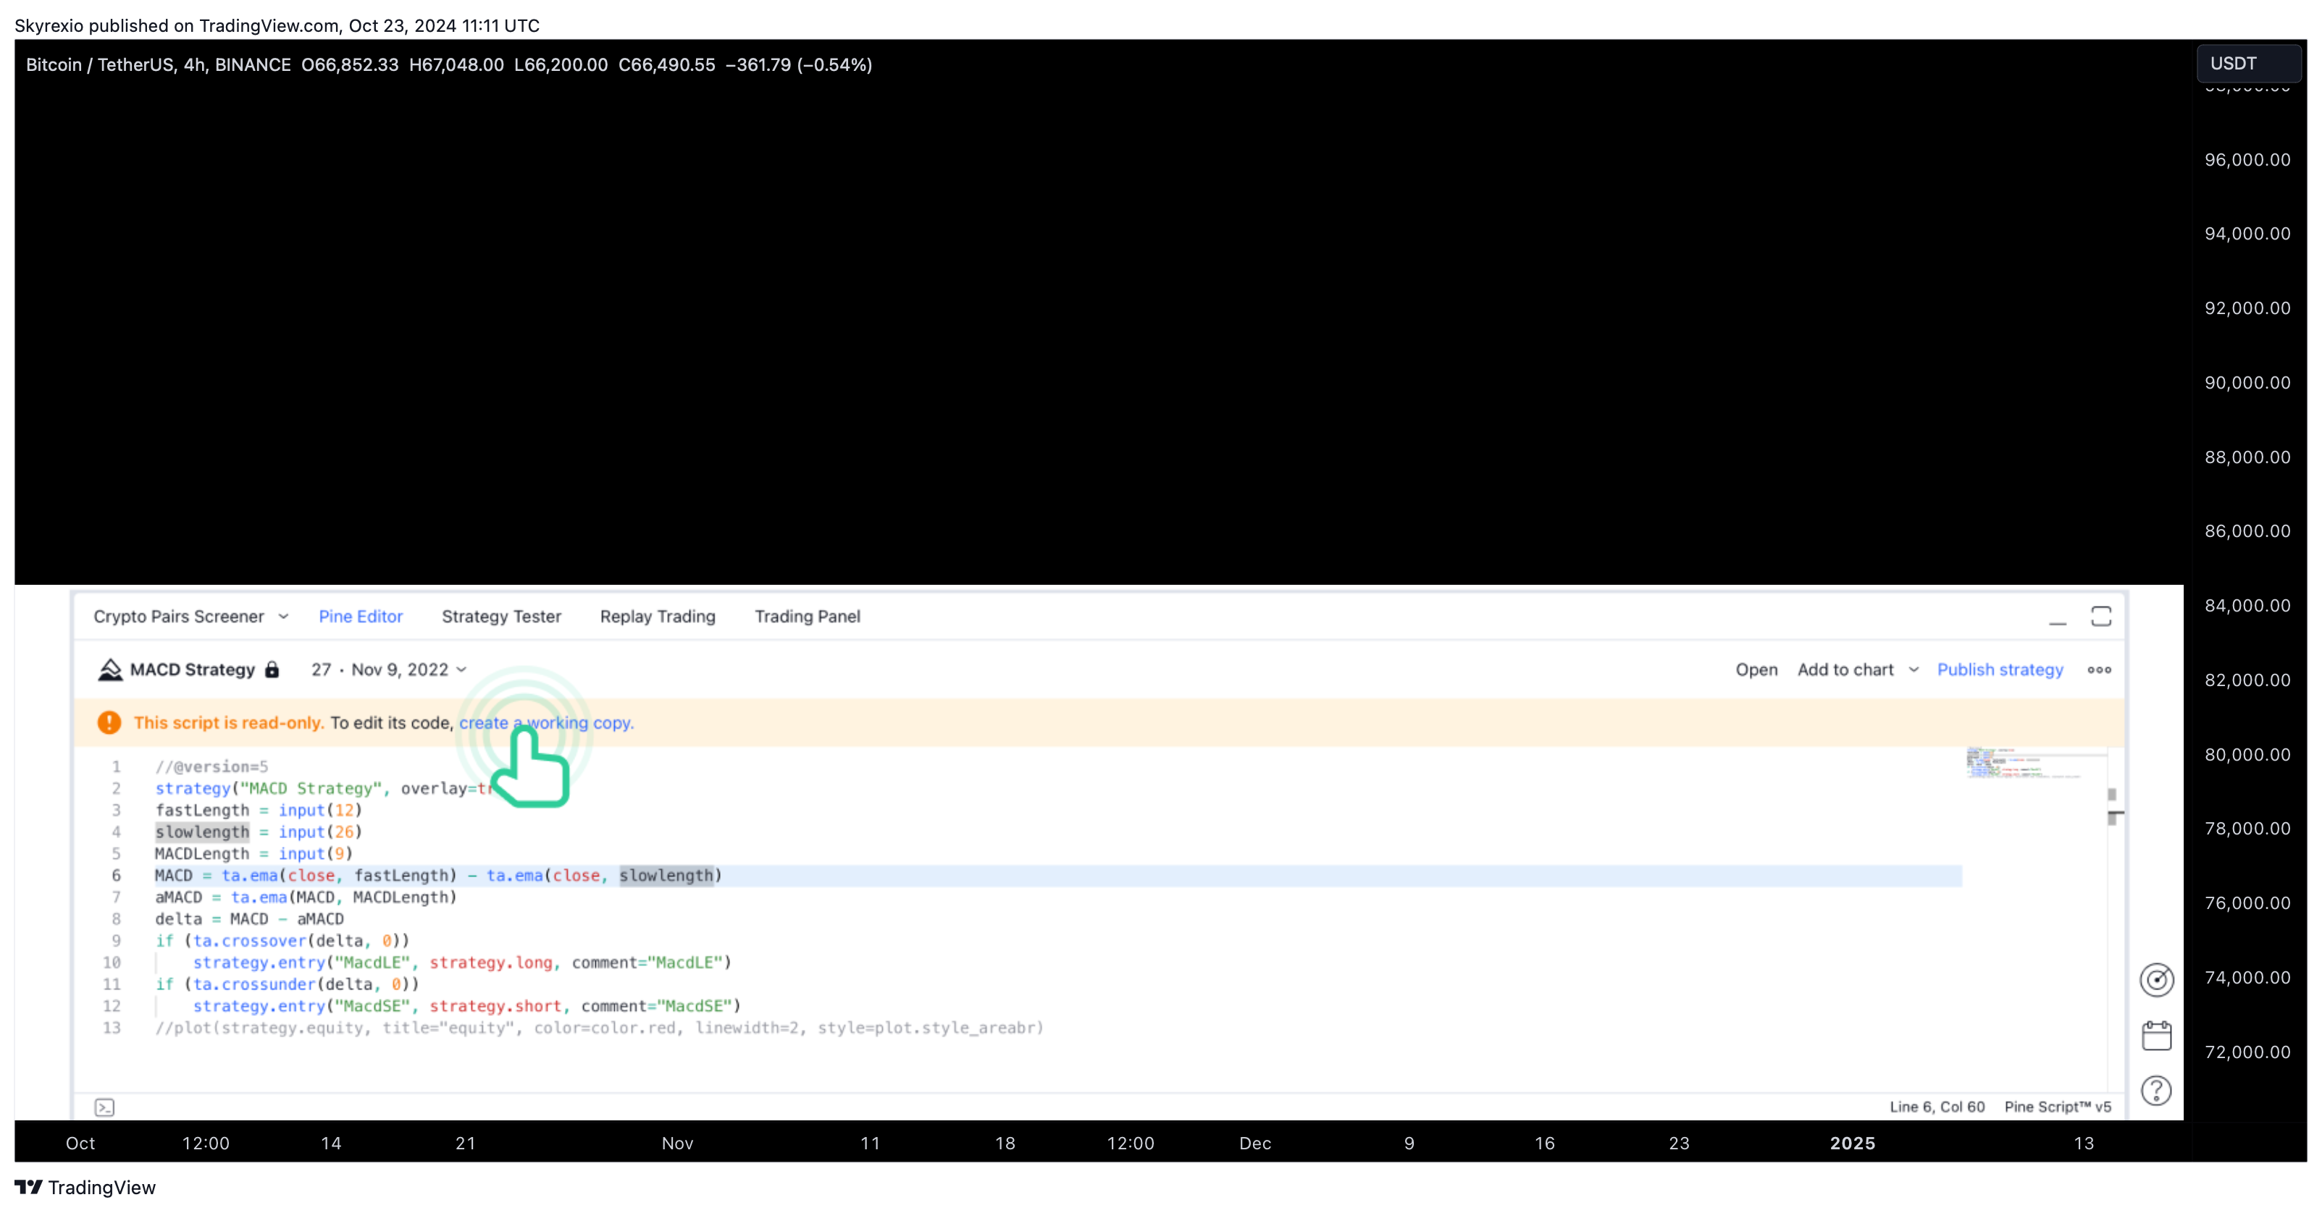Image resolution: width=2322 pixels, height=1213 pixels.
Task: Click the create a working copy link
Action: [x=546, y=723]
